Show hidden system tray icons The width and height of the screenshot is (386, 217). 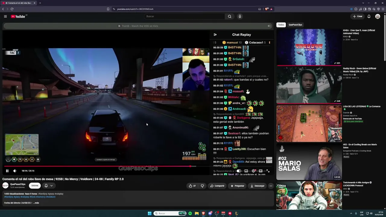coord(351,213)
